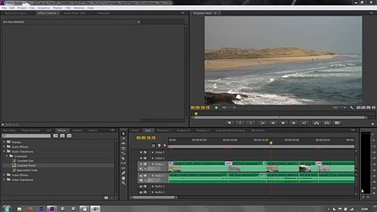The width and height of the screenshot is (377, 212).
Task: Expand Audio 2 track
Action: pyautogui.click(x=153, y=186)
